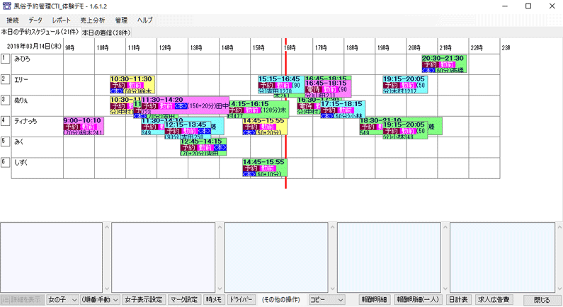Click row number 6 box beside しずく
Image resolution: width=563 pixels, height=307 pixels.
coord(5,162)
